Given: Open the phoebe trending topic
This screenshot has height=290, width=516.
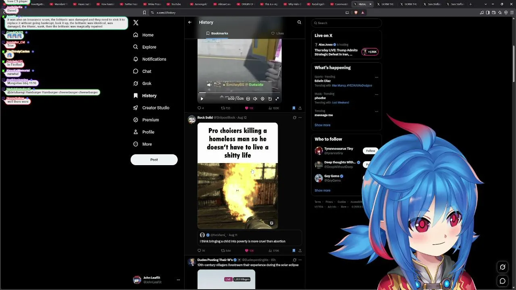Looking at the screenshot, I should tap(320, 98).
